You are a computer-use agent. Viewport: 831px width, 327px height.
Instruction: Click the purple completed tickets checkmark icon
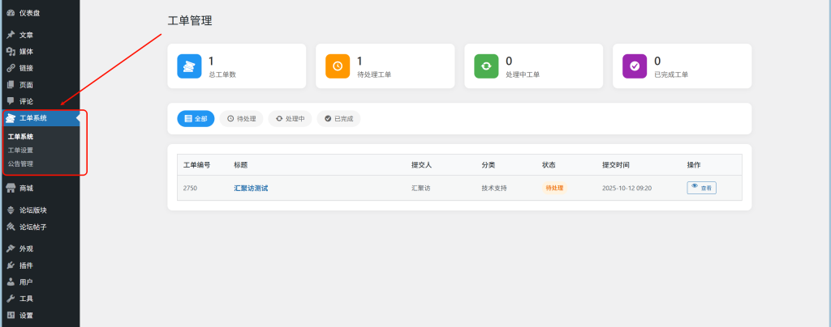click(635, 66)
